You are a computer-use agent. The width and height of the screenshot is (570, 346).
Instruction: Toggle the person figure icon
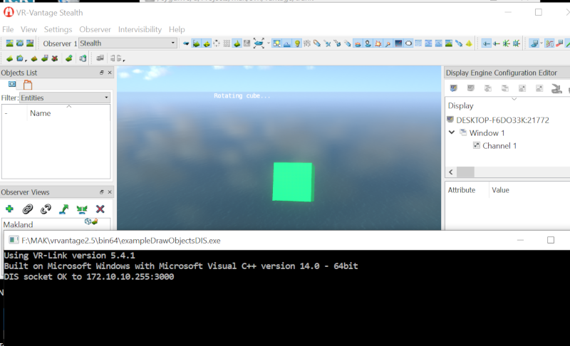pyautogui.click(x=368, y=43)
